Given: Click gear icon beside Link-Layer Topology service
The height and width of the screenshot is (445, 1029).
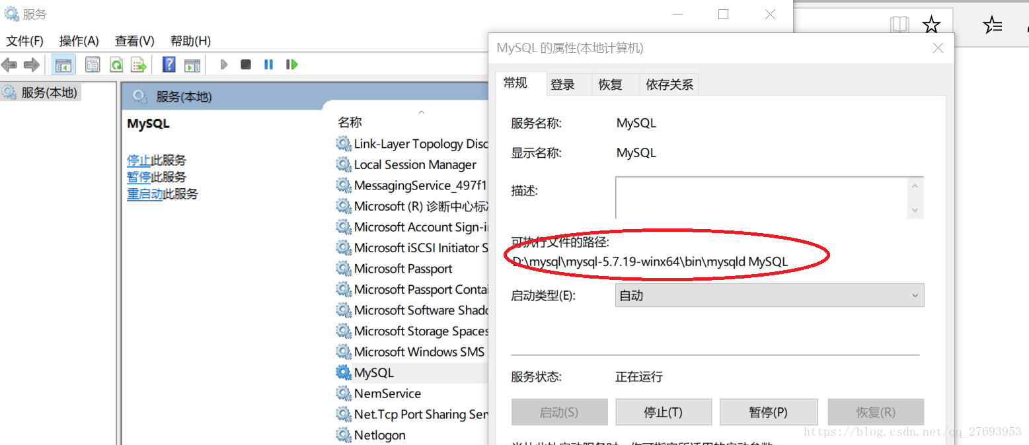Looking at the screenshot, I should coord(343,143).
